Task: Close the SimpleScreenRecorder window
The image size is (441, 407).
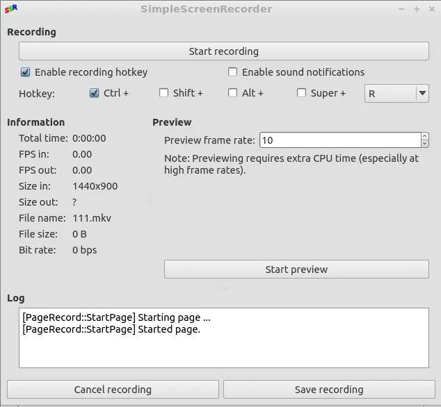Action: 432,9
